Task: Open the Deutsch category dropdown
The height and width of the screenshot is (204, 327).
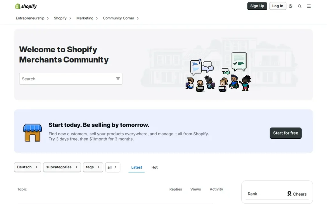Action: 27,167
